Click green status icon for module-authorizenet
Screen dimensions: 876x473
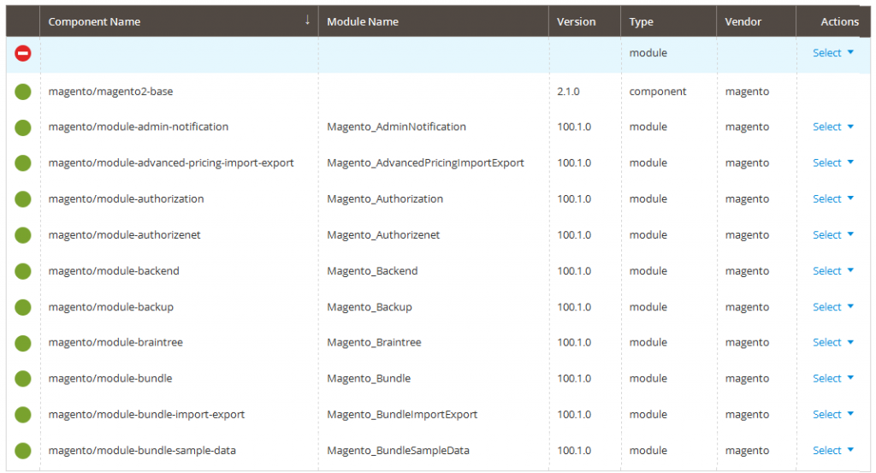[x=23, y=235]
